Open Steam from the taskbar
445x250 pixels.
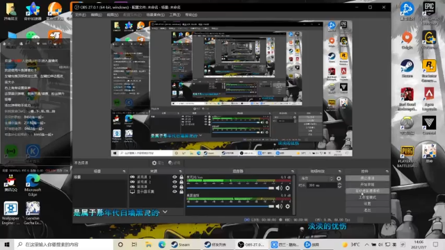[x=181, y=244]
